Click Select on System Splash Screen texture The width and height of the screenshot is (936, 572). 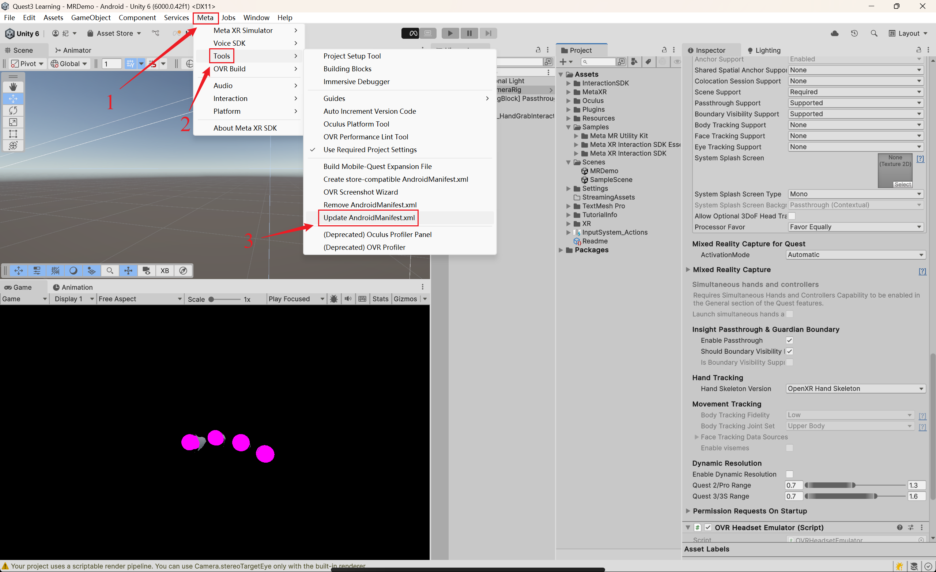click(902, 184)
